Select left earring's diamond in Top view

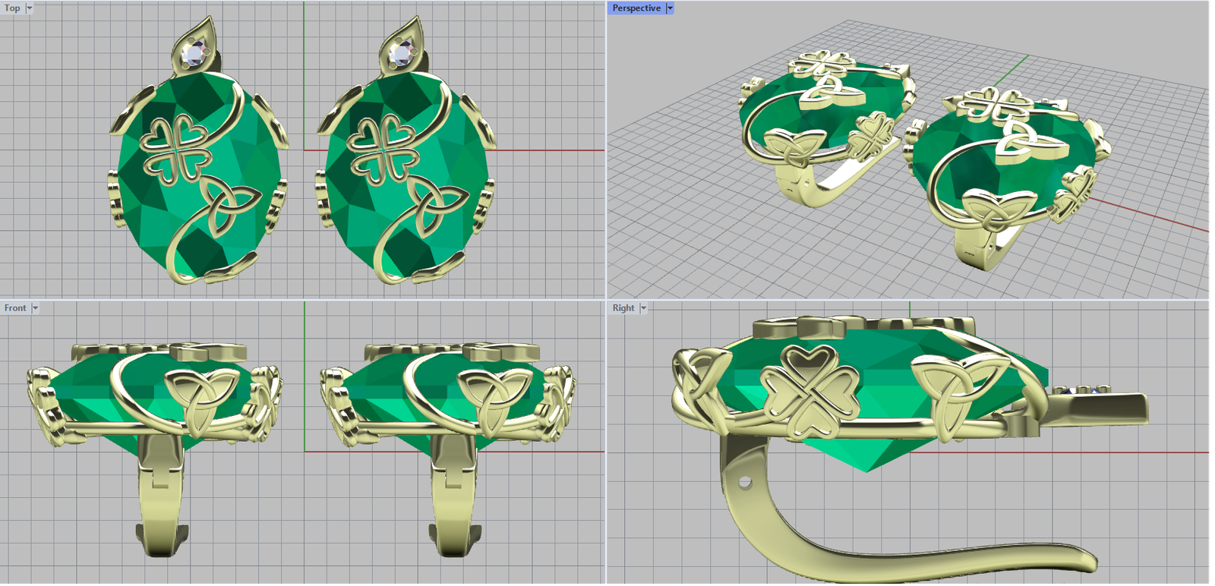point(195,52)
